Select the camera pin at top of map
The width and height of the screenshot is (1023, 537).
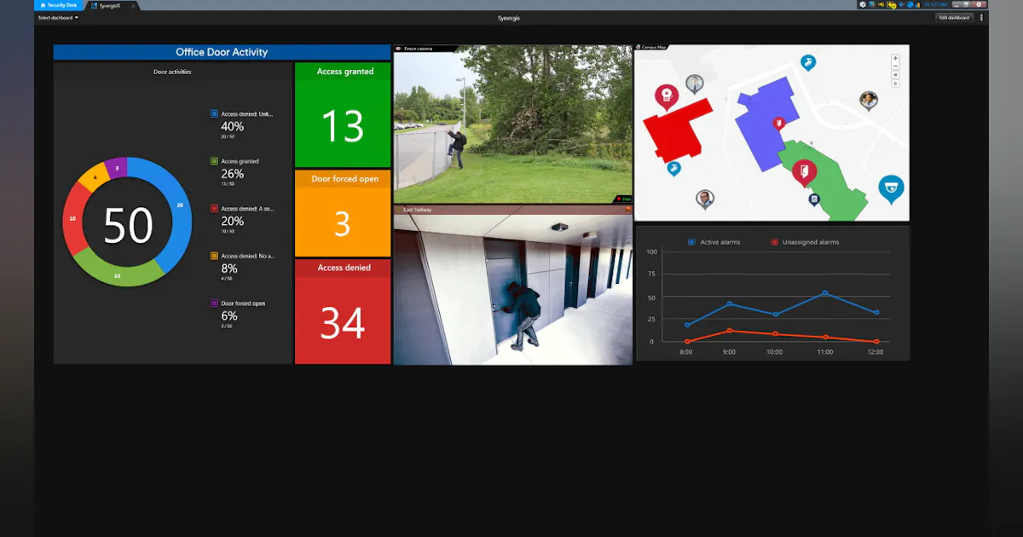coord(808,62)
